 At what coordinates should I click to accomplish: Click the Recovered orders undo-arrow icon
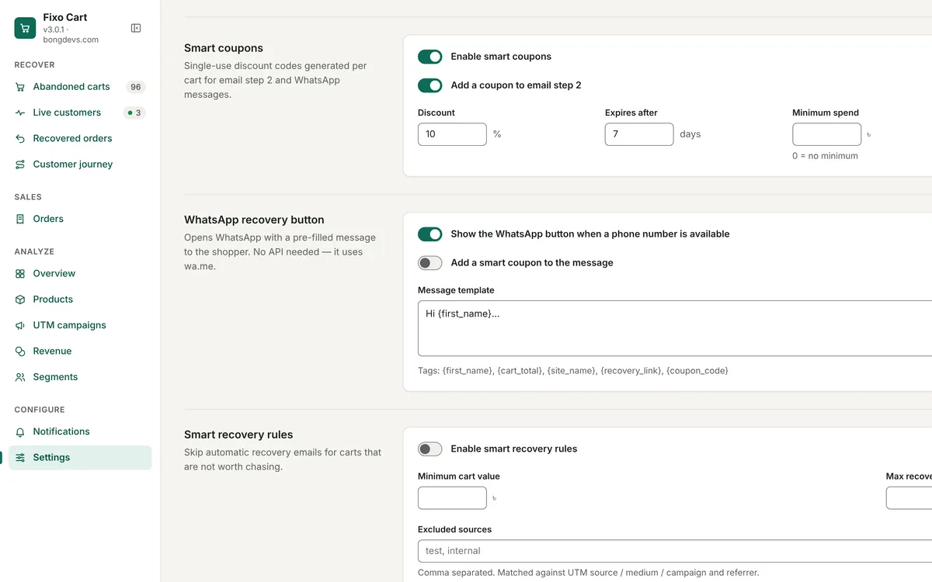pyautogui.click(x=20, y=138)
